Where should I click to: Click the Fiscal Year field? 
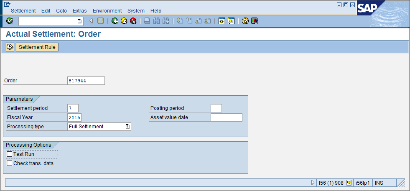(74, 117)
